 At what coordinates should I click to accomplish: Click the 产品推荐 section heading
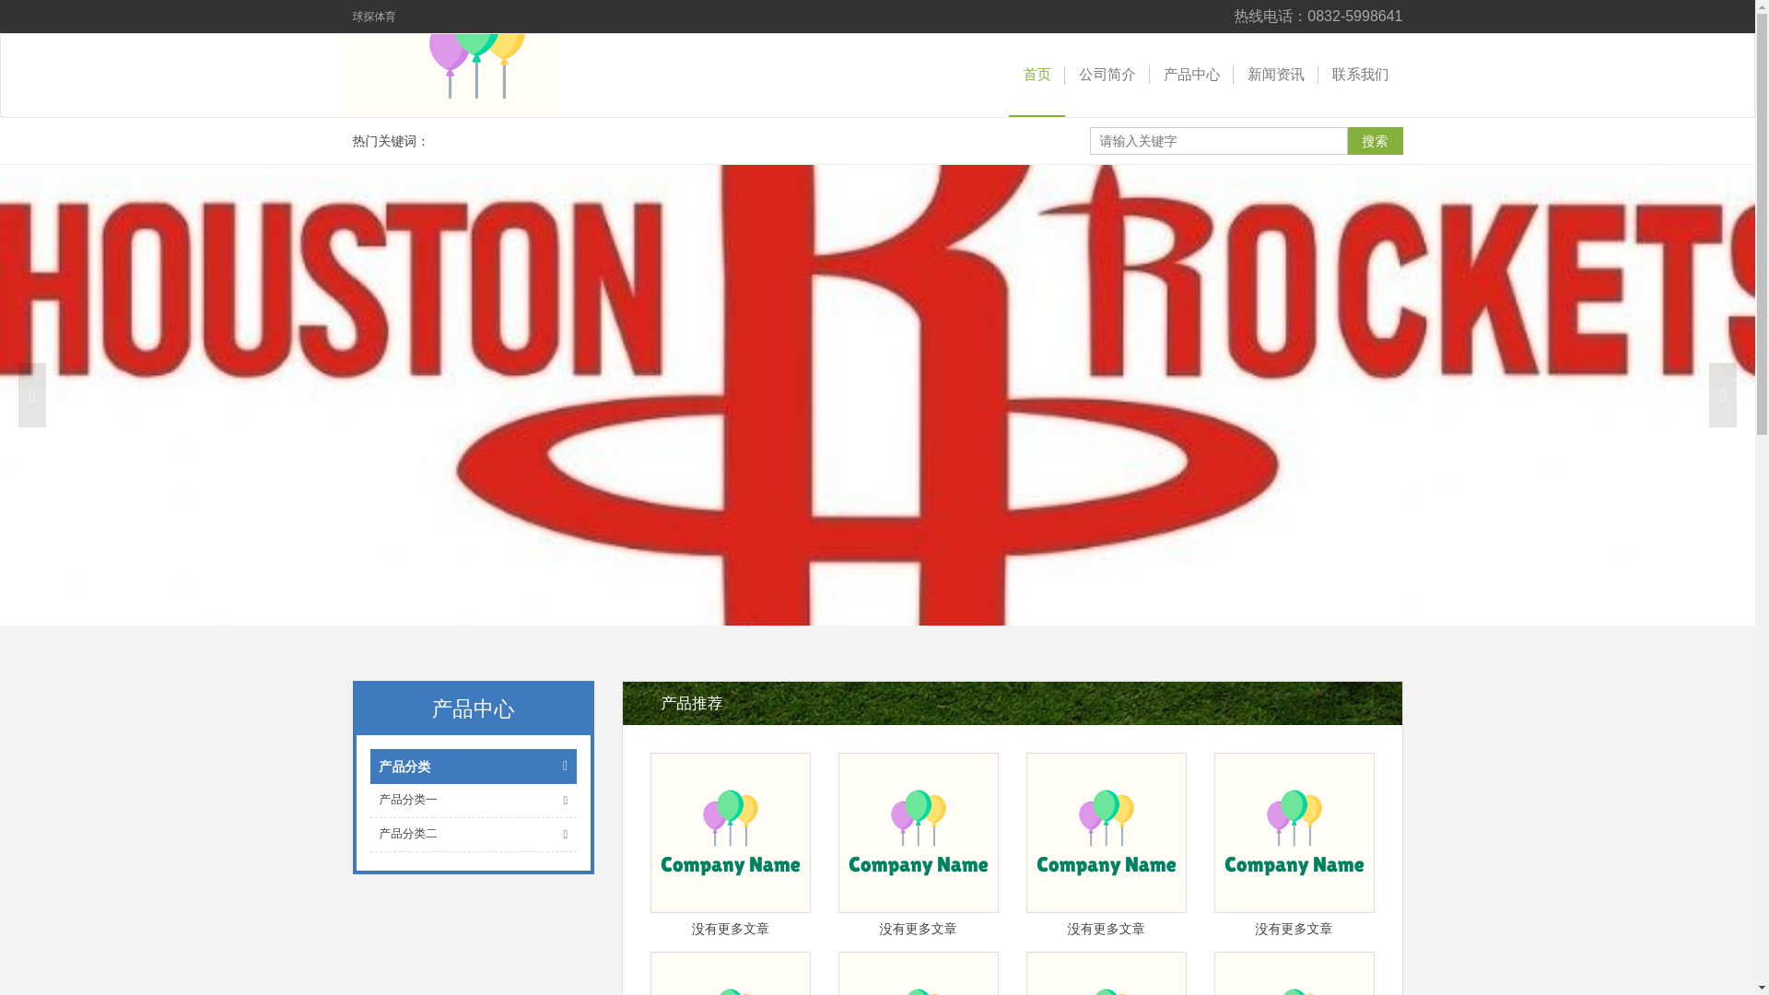(691, 704)
